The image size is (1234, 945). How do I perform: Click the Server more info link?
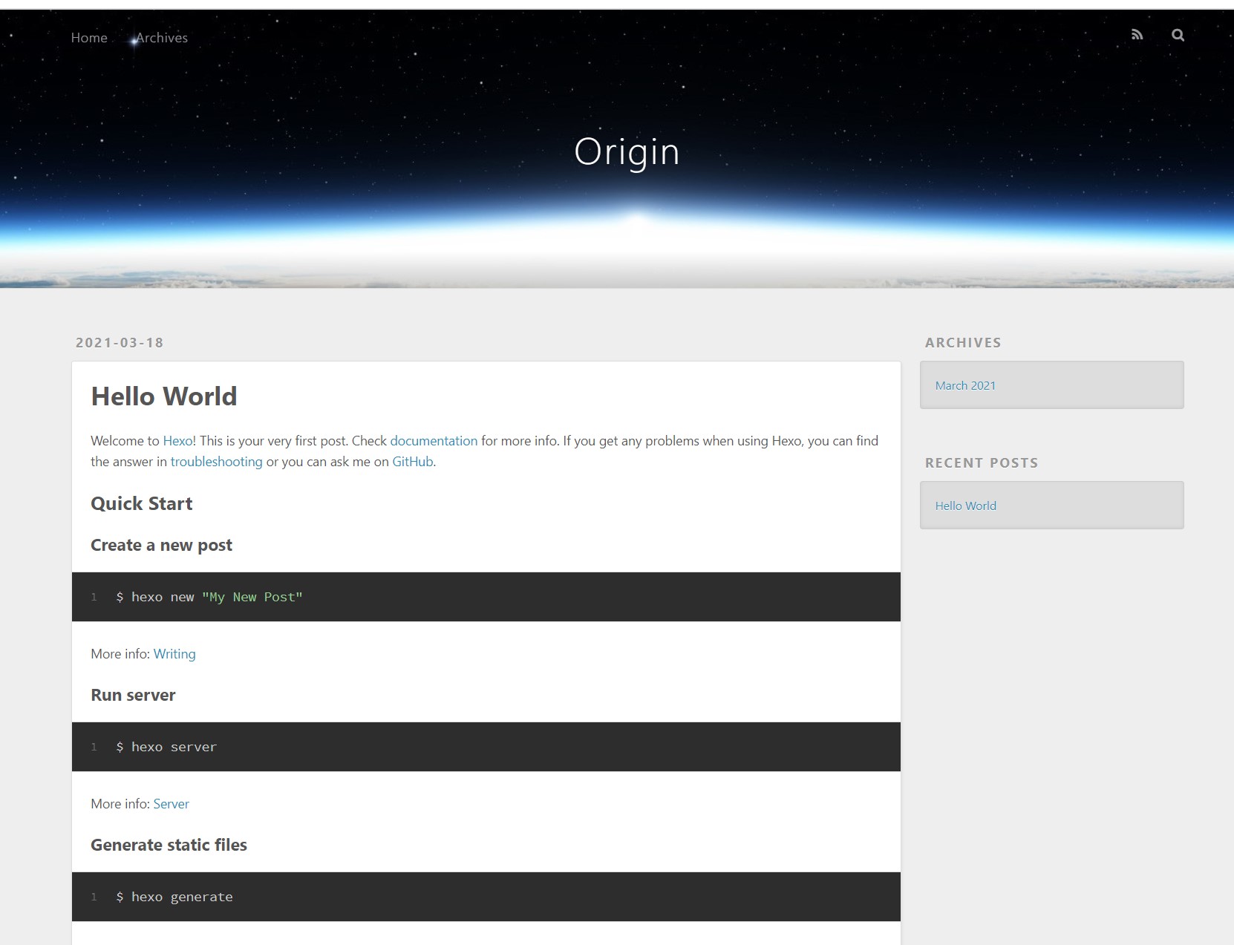point(171,804)
